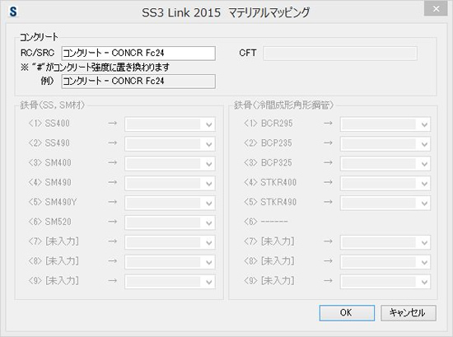Click the キャンセル button
This screenshot has width=453, height=337.
tap(409, 313)
